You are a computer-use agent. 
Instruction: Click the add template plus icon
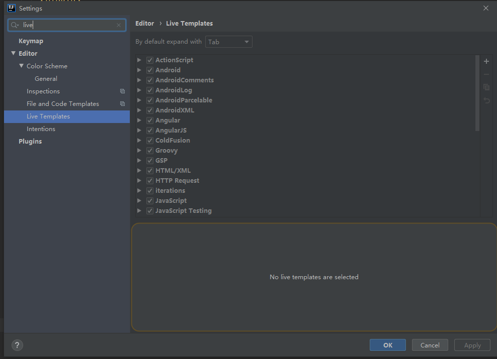click(x=486, y=62)
